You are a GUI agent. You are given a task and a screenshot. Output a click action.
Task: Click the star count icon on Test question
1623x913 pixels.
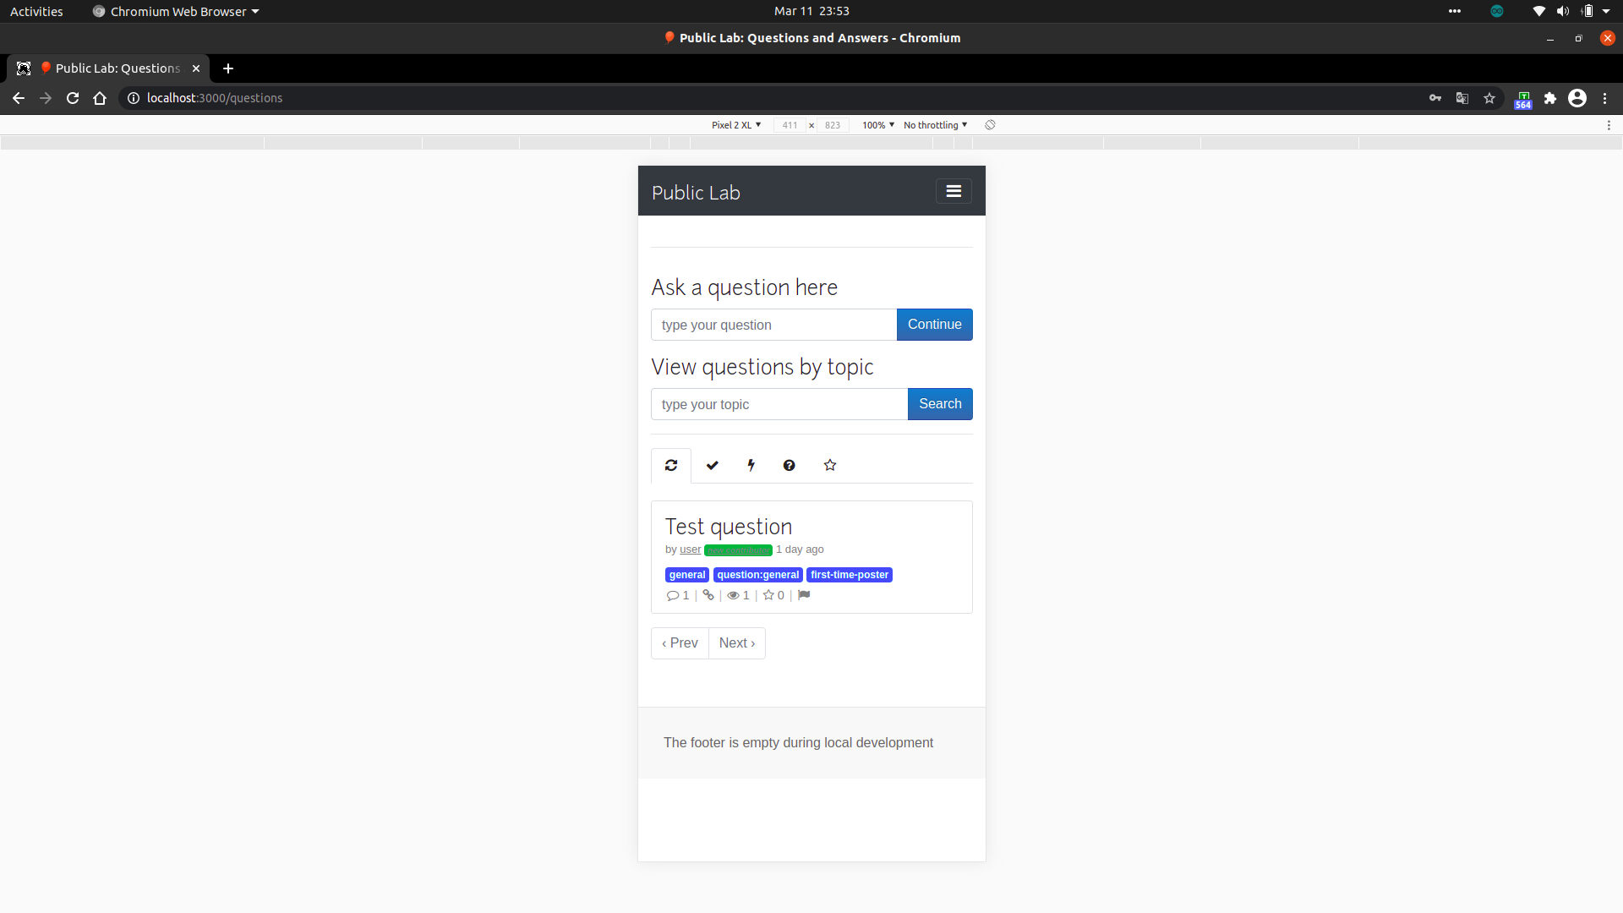point(768,595)
